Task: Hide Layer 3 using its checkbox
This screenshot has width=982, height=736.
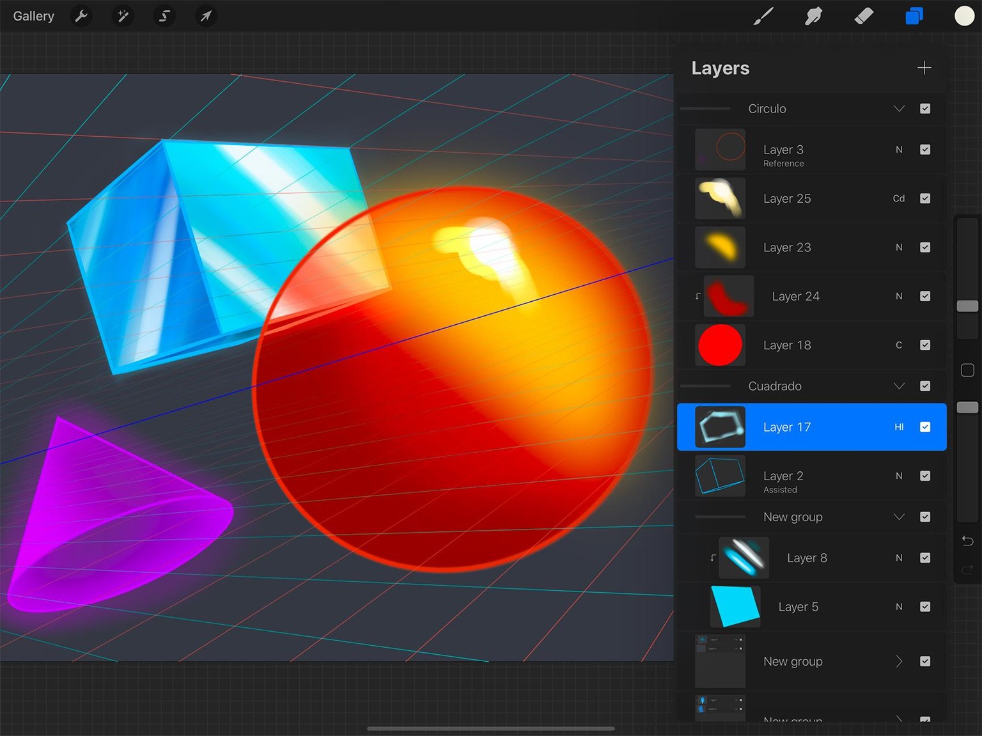Action: pos(925,150)
